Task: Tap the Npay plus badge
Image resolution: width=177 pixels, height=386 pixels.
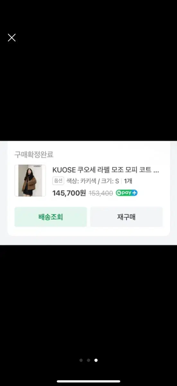Action: (127, 193)
